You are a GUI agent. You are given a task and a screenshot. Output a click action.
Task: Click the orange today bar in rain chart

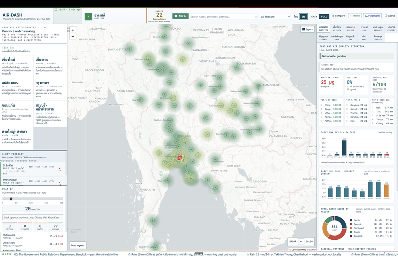tap(386, 191)
